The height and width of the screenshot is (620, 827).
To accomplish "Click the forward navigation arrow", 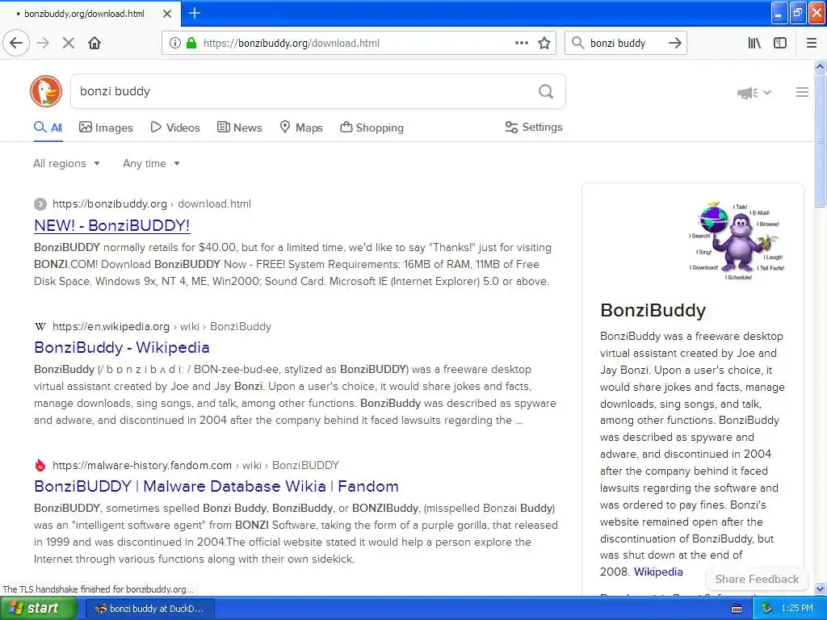I will [44, 44].
